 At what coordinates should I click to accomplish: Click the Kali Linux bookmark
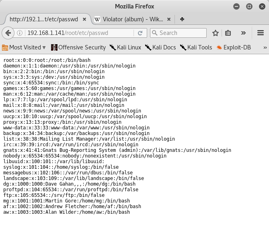(125, 47)
